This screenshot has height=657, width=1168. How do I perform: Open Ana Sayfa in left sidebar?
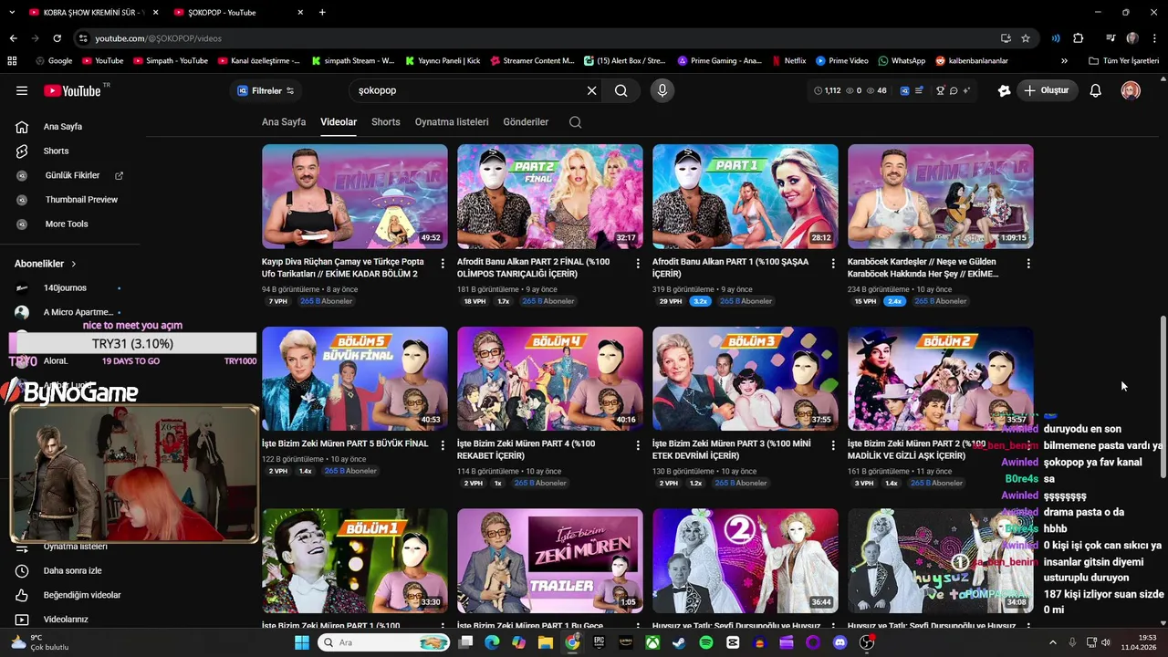63,127
